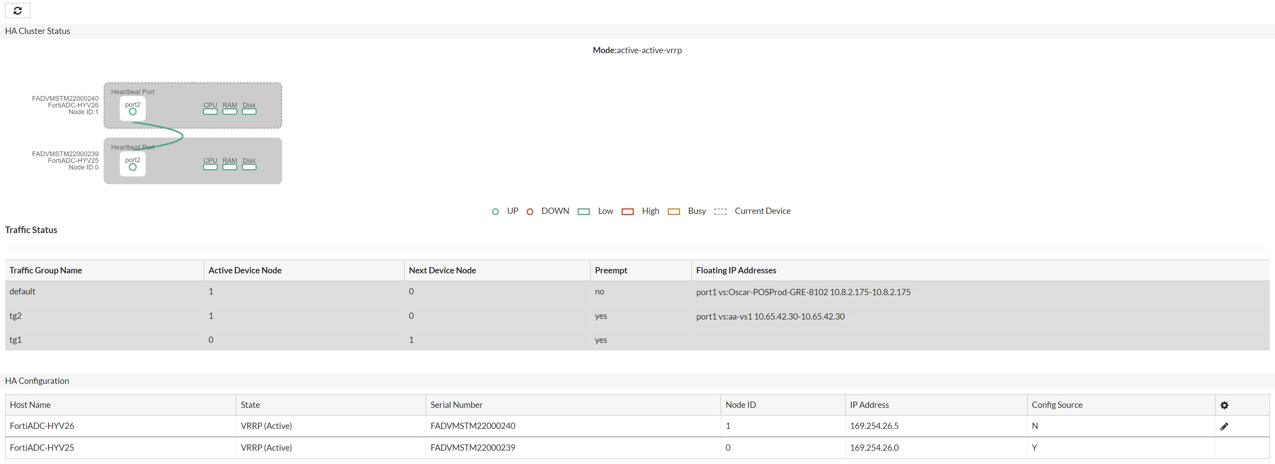
Task: Edit FortiADC-HYV26 row with pencil icon
Action: click(x=1224, y=426)
